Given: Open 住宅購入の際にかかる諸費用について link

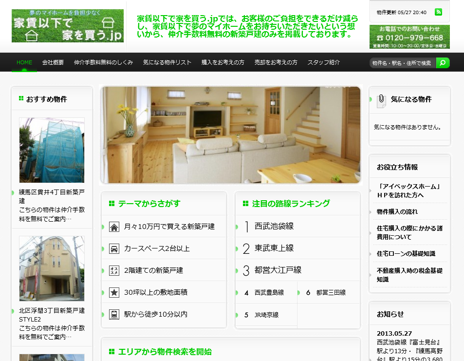Looking at the screenshot, I should pos(409,233).
